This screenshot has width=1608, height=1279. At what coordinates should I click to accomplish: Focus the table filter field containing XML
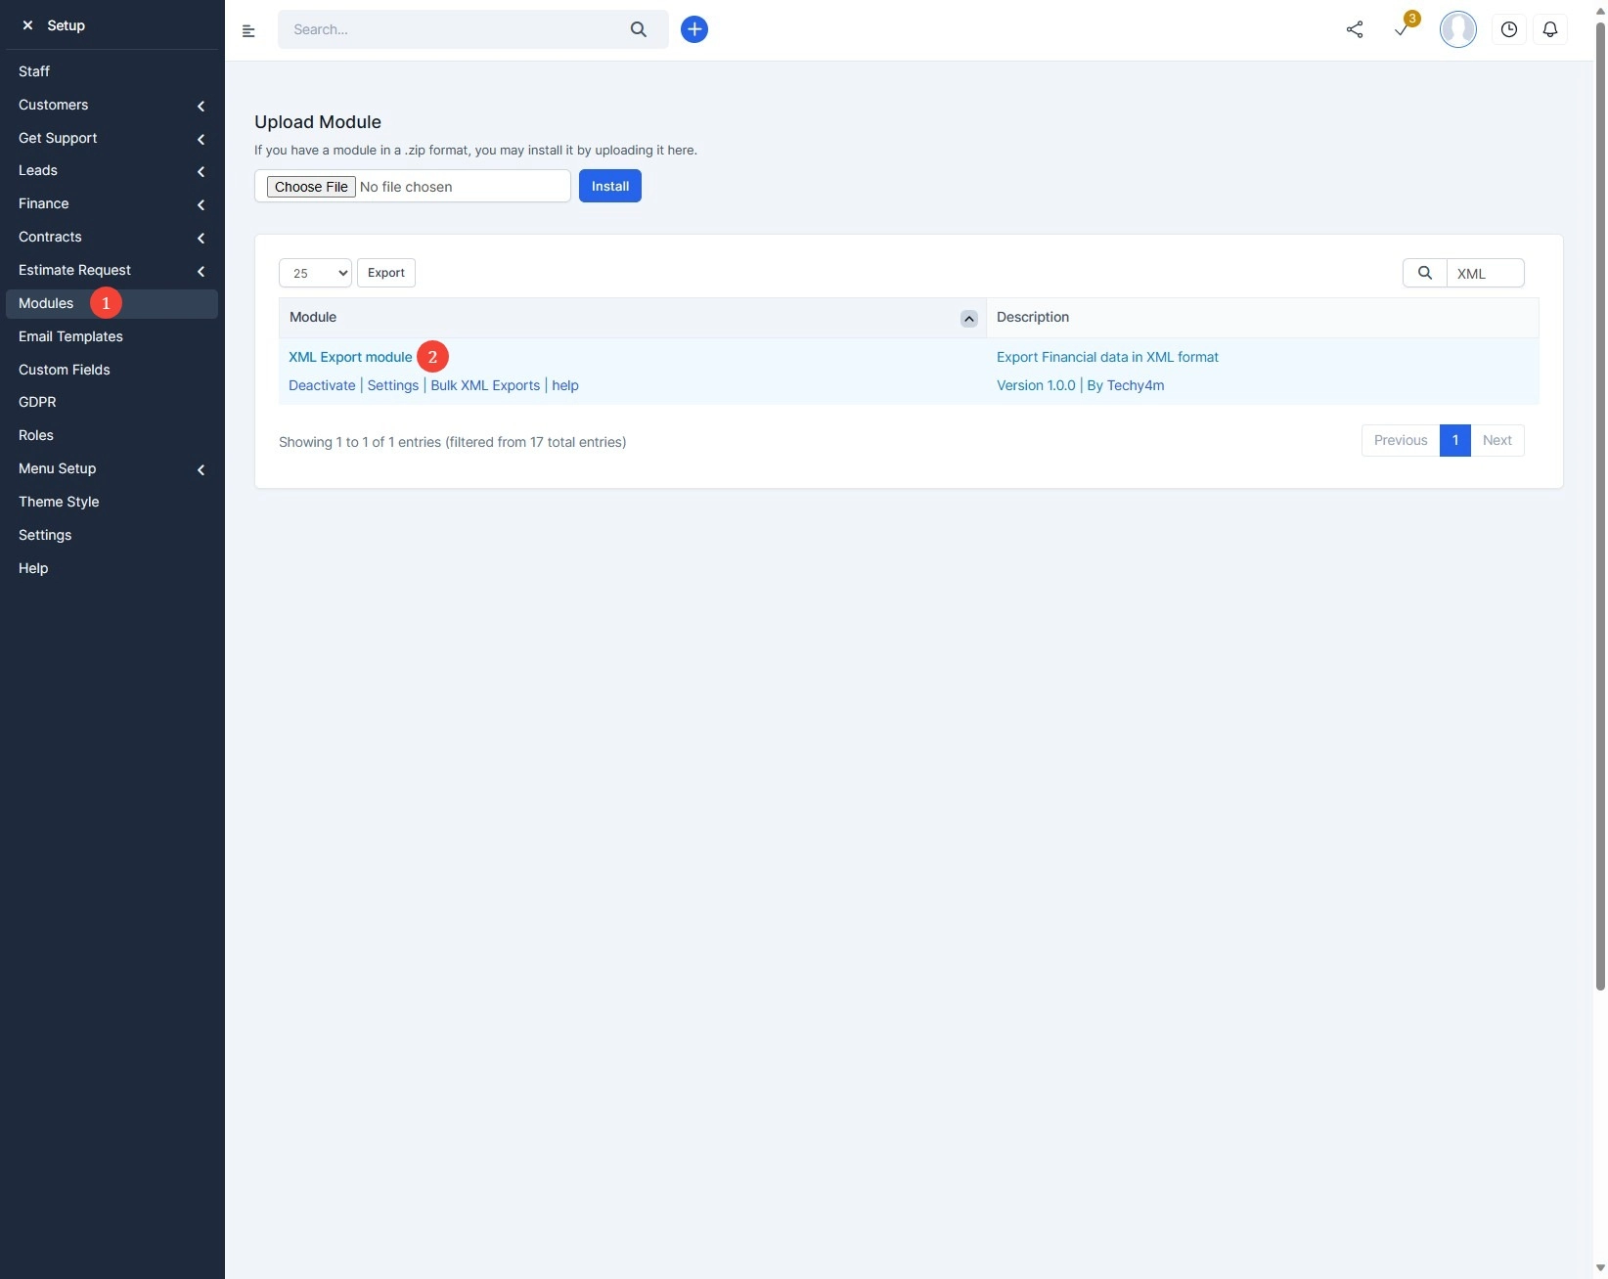click(x=1484, y=274)
